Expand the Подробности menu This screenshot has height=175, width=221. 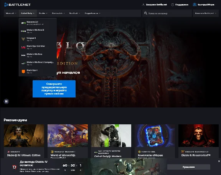(x=92, y=13)
